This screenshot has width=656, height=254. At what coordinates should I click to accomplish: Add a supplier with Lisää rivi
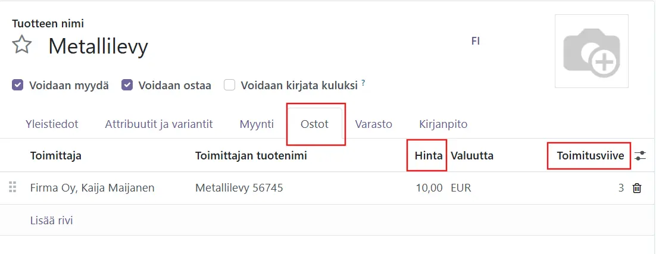[x=51, y=220]
